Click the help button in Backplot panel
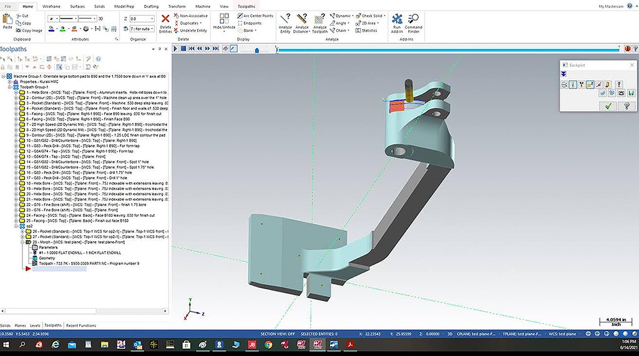The width and height of the screenshot is (639, 356). click(x=627, y=106)
